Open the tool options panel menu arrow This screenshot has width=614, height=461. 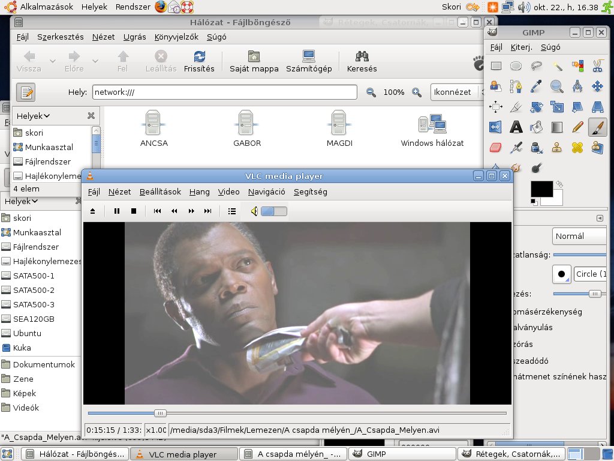600,218
